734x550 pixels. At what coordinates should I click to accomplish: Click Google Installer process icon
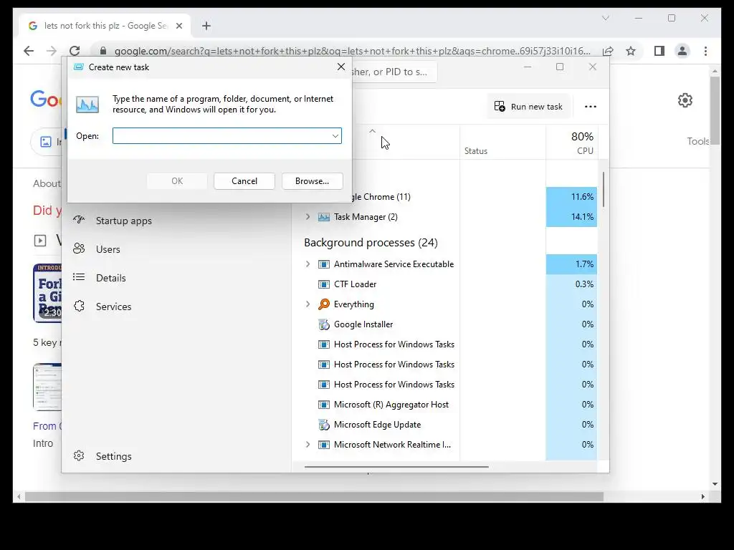323,324
